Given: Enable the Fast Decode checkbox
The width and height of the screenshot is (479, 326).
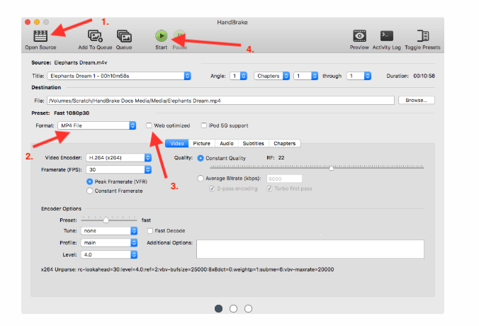Looking at the screenshot, I should pyautogui.click(x=150, y=230).
